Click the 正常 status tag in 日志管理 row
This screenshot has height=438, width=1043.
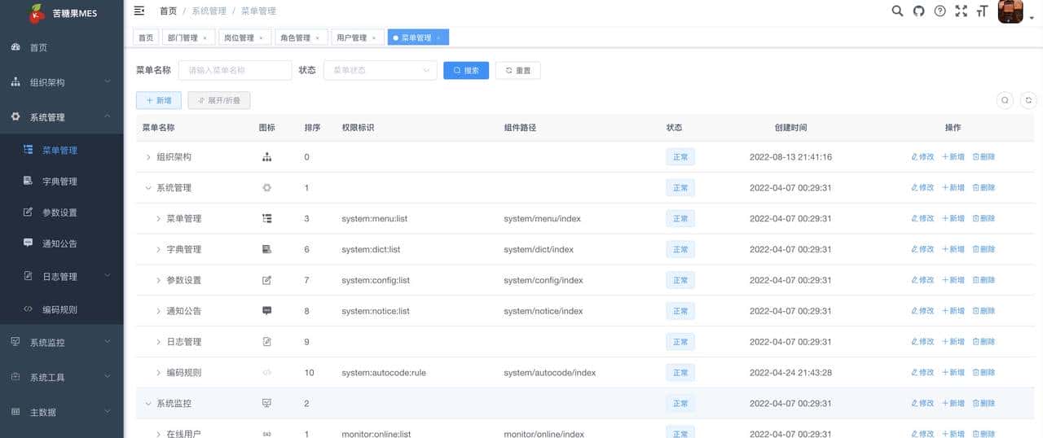(x=680, y=342)
